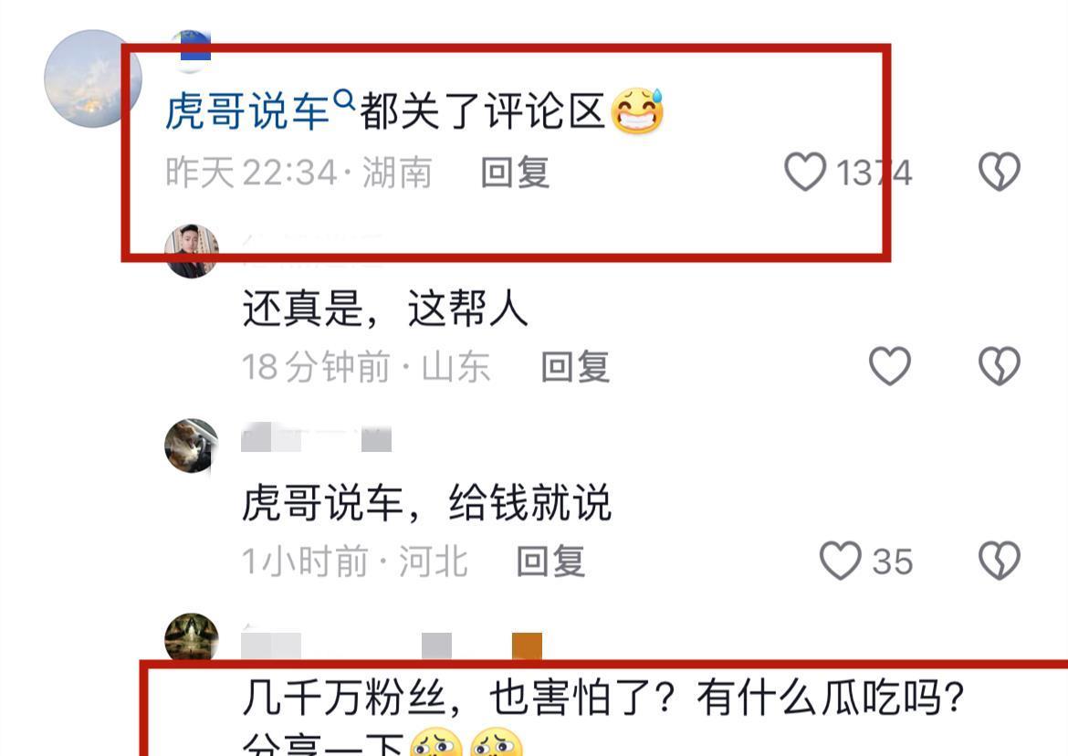Viewport: 1068px width, 756px height.
Task: Reply to the 山东 comment from 18分钟前
Action: (575, 367)
